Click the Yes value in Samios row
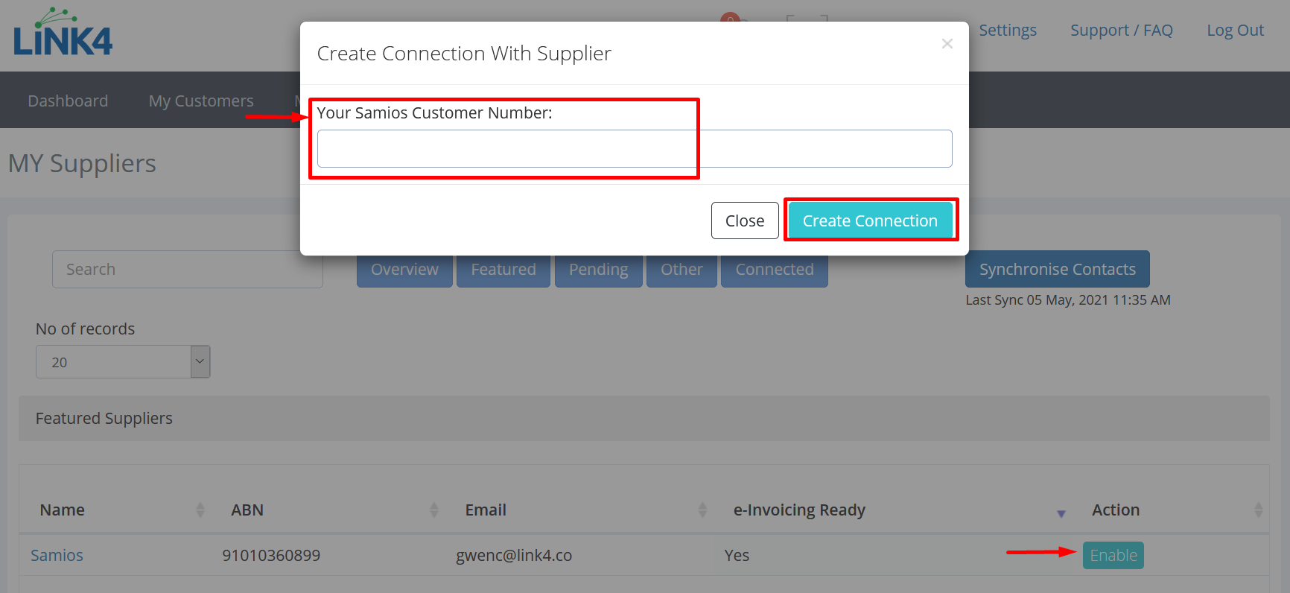Viewport: 1290px width, 593px height. click(737, 555)
